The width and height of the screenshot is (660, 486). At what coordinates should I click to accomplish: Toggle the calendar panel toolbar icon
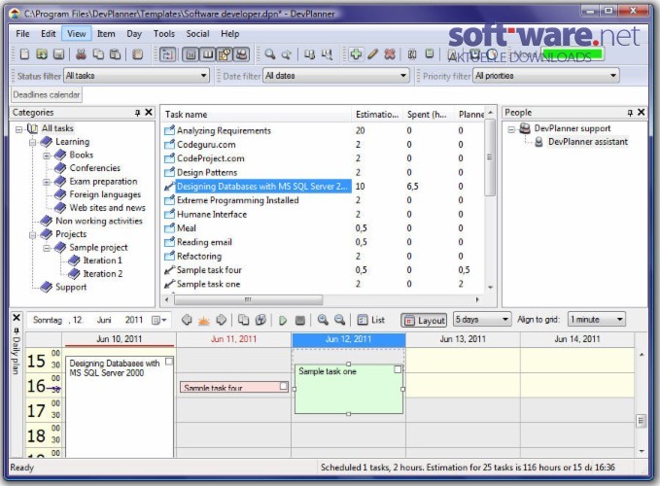[x=191, y=54]
